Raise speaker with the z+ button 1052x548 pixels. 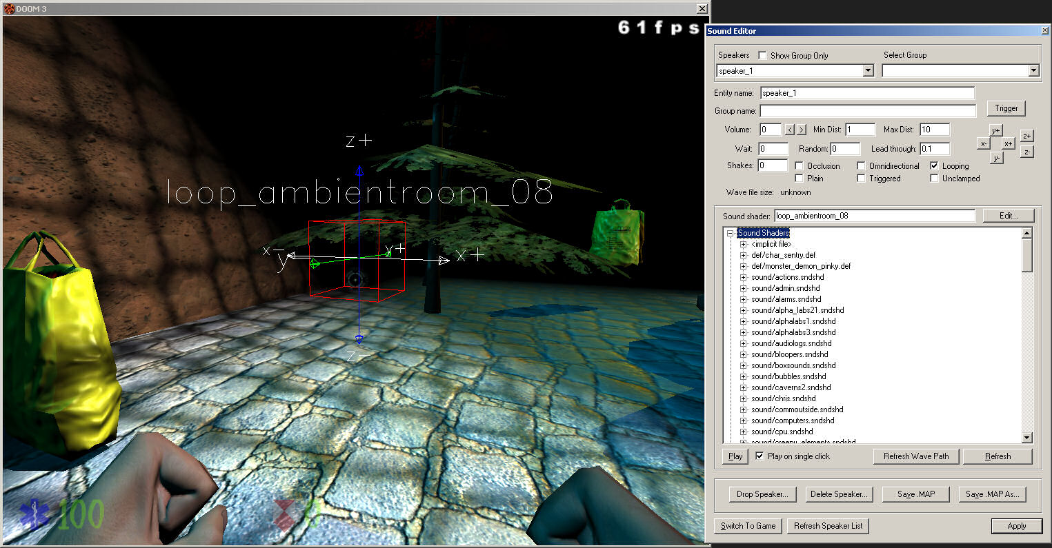[1027, 136]
